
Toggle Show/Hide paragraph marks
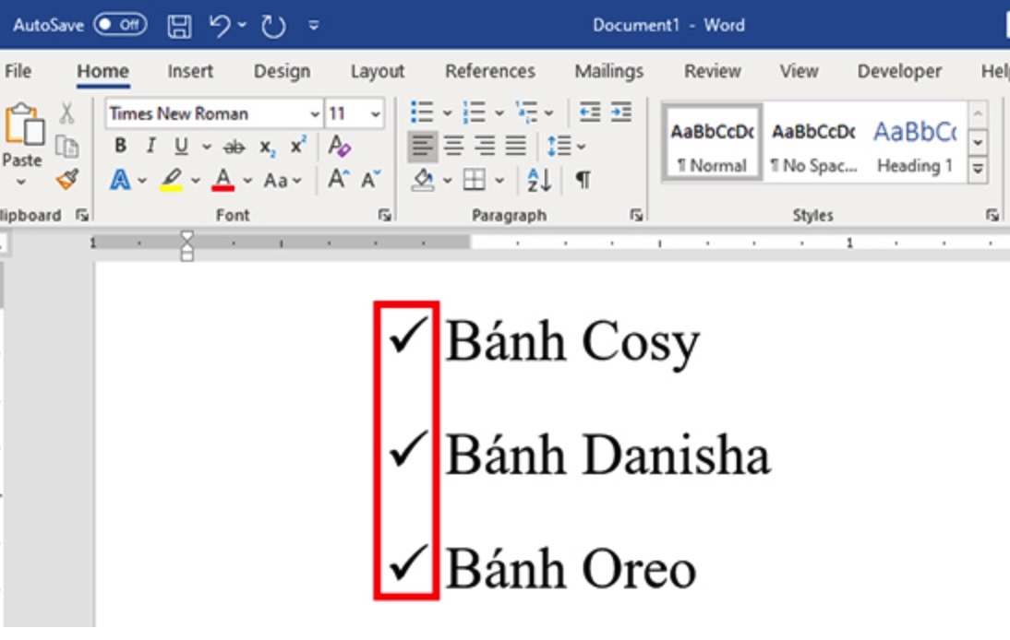[583, 180]
